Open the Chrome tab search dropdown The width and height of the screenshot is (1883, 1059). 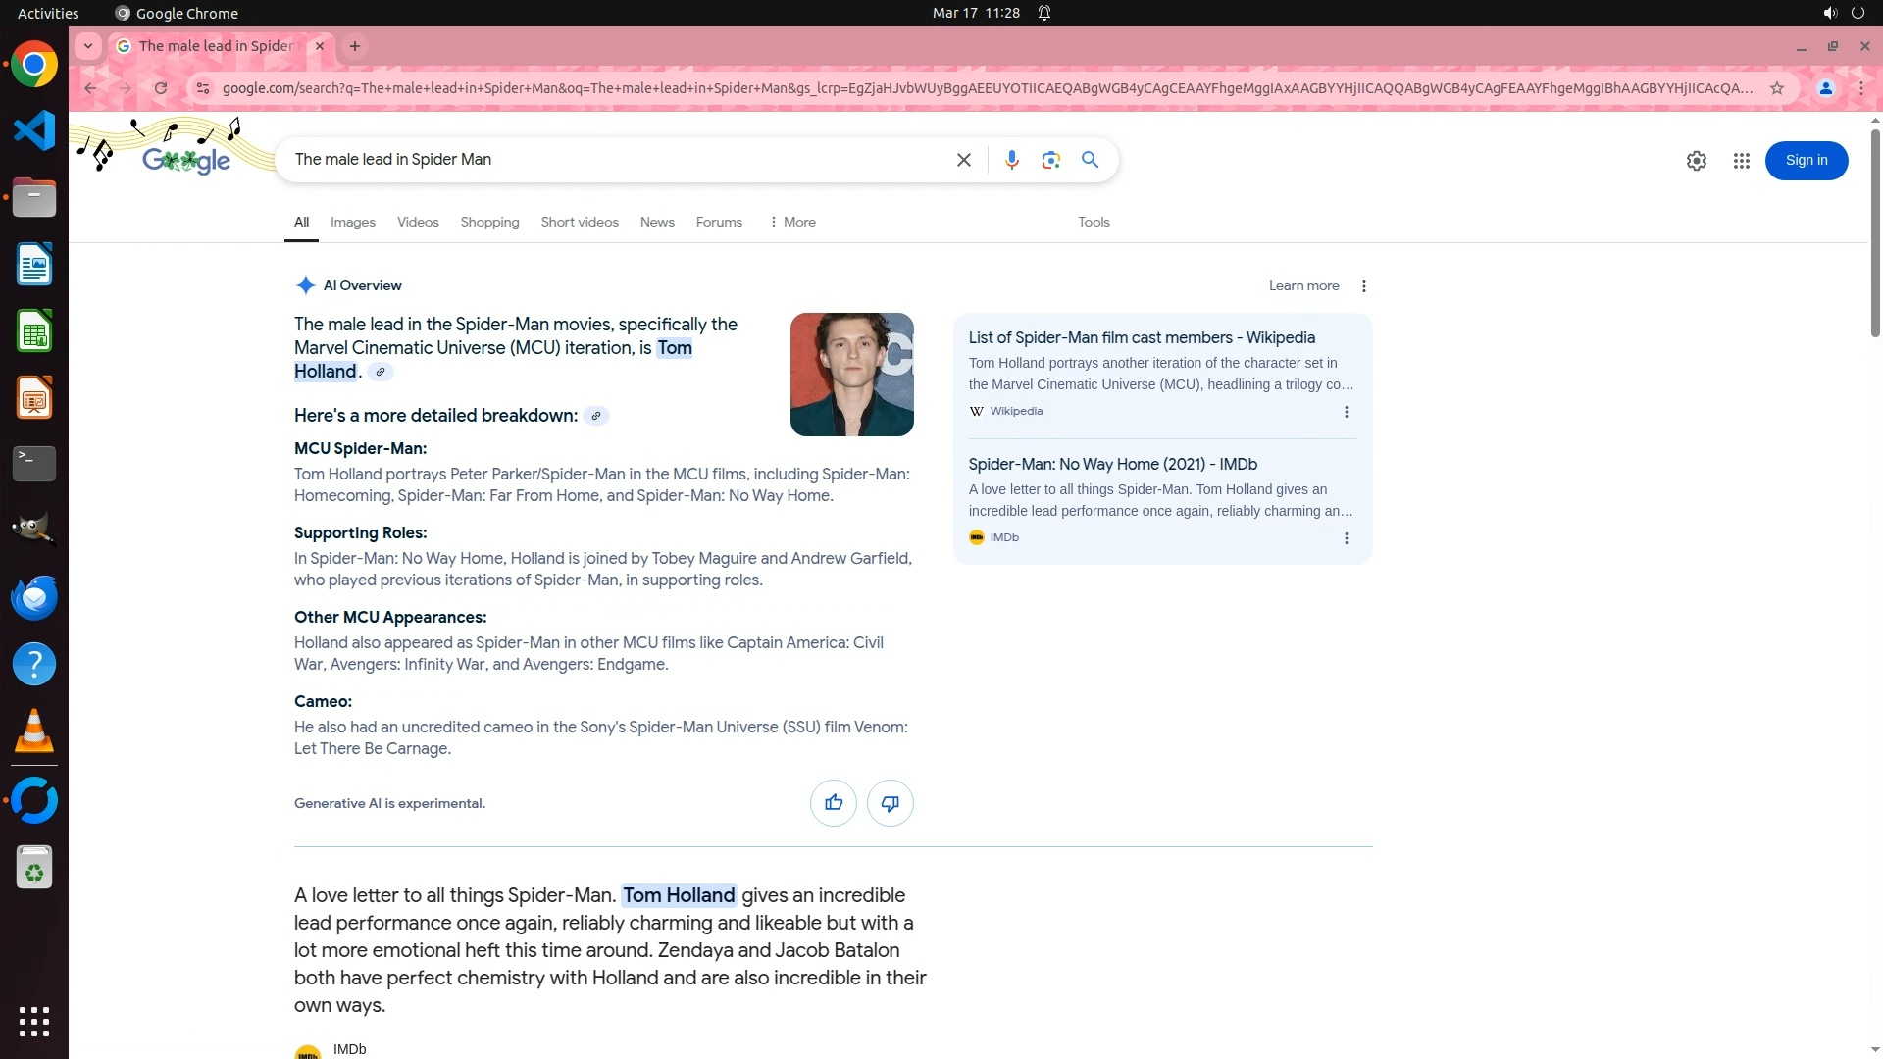[x=88, y=46]
